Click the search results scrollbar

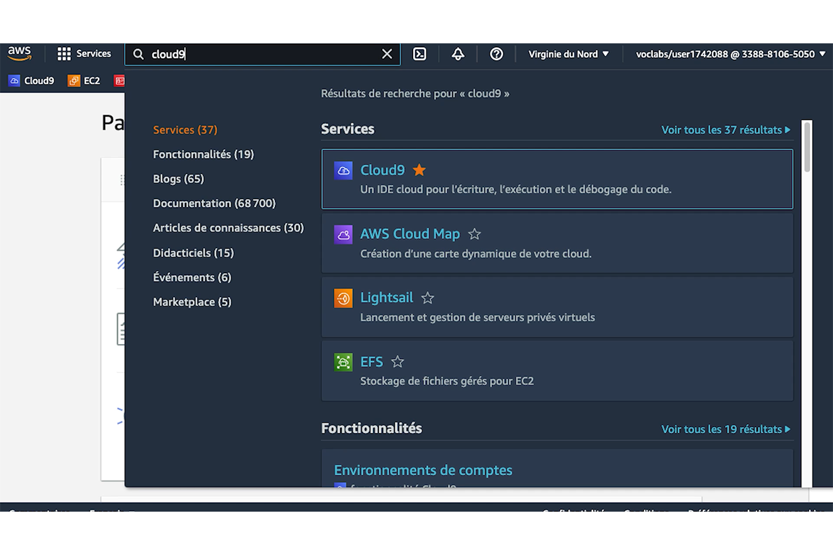click(807, 147)
